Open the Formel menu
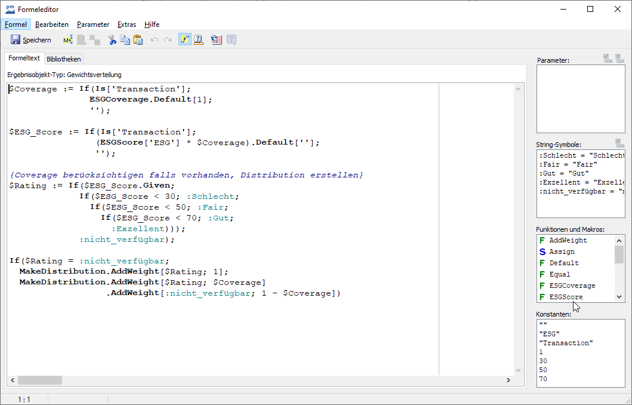This screenshot has width=632, height=405. coord(16,24)
